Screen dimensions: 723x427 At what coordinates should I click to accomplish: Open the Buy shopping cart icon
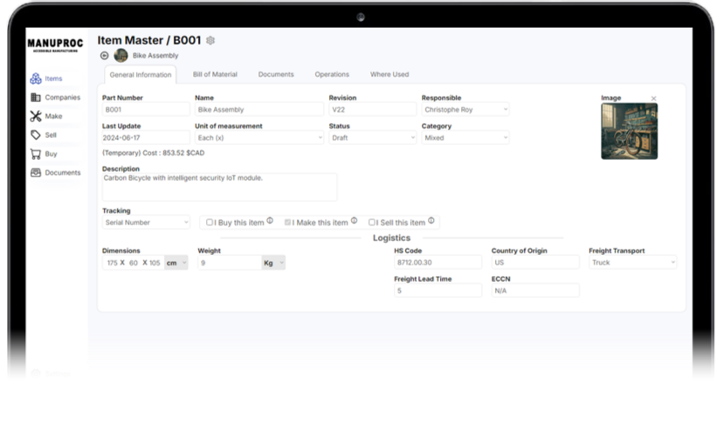(35, 154)
